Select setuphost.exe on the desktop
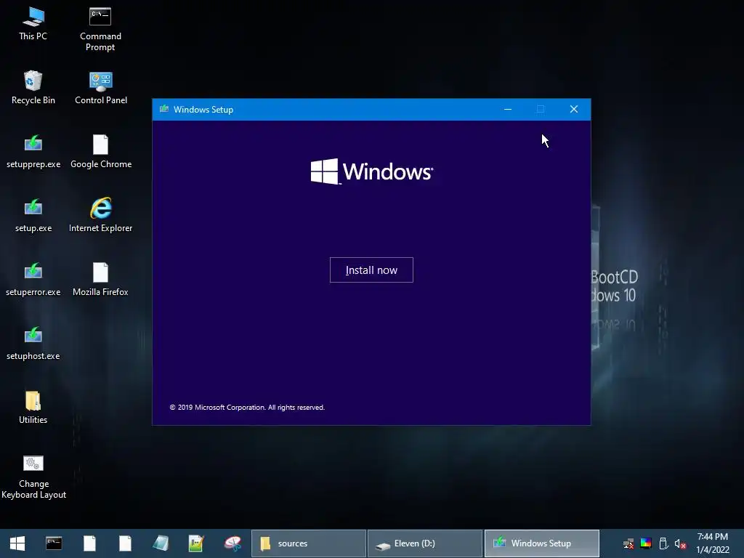The height and width of the screenshot is (558, 744). click(33, 344)
